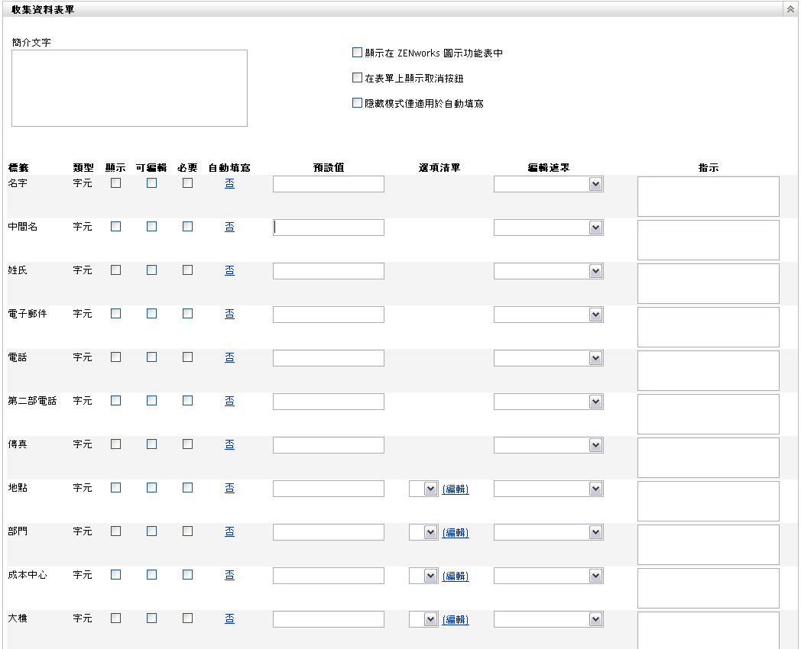
Task: Click inside the 簡介文字 text area
Action: coord(129,88)
